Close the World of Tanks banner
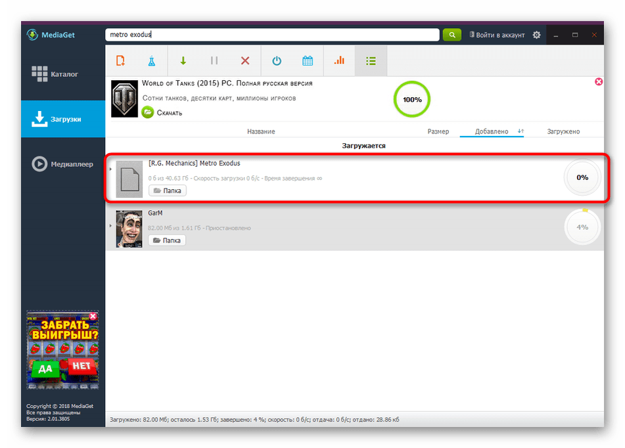625x448 pixels. click(599, 81)
